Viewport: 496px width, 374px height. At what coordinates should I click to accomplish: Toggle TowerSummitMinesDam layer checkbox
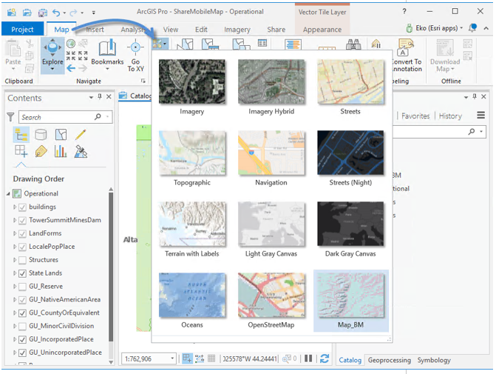(22, 221)
